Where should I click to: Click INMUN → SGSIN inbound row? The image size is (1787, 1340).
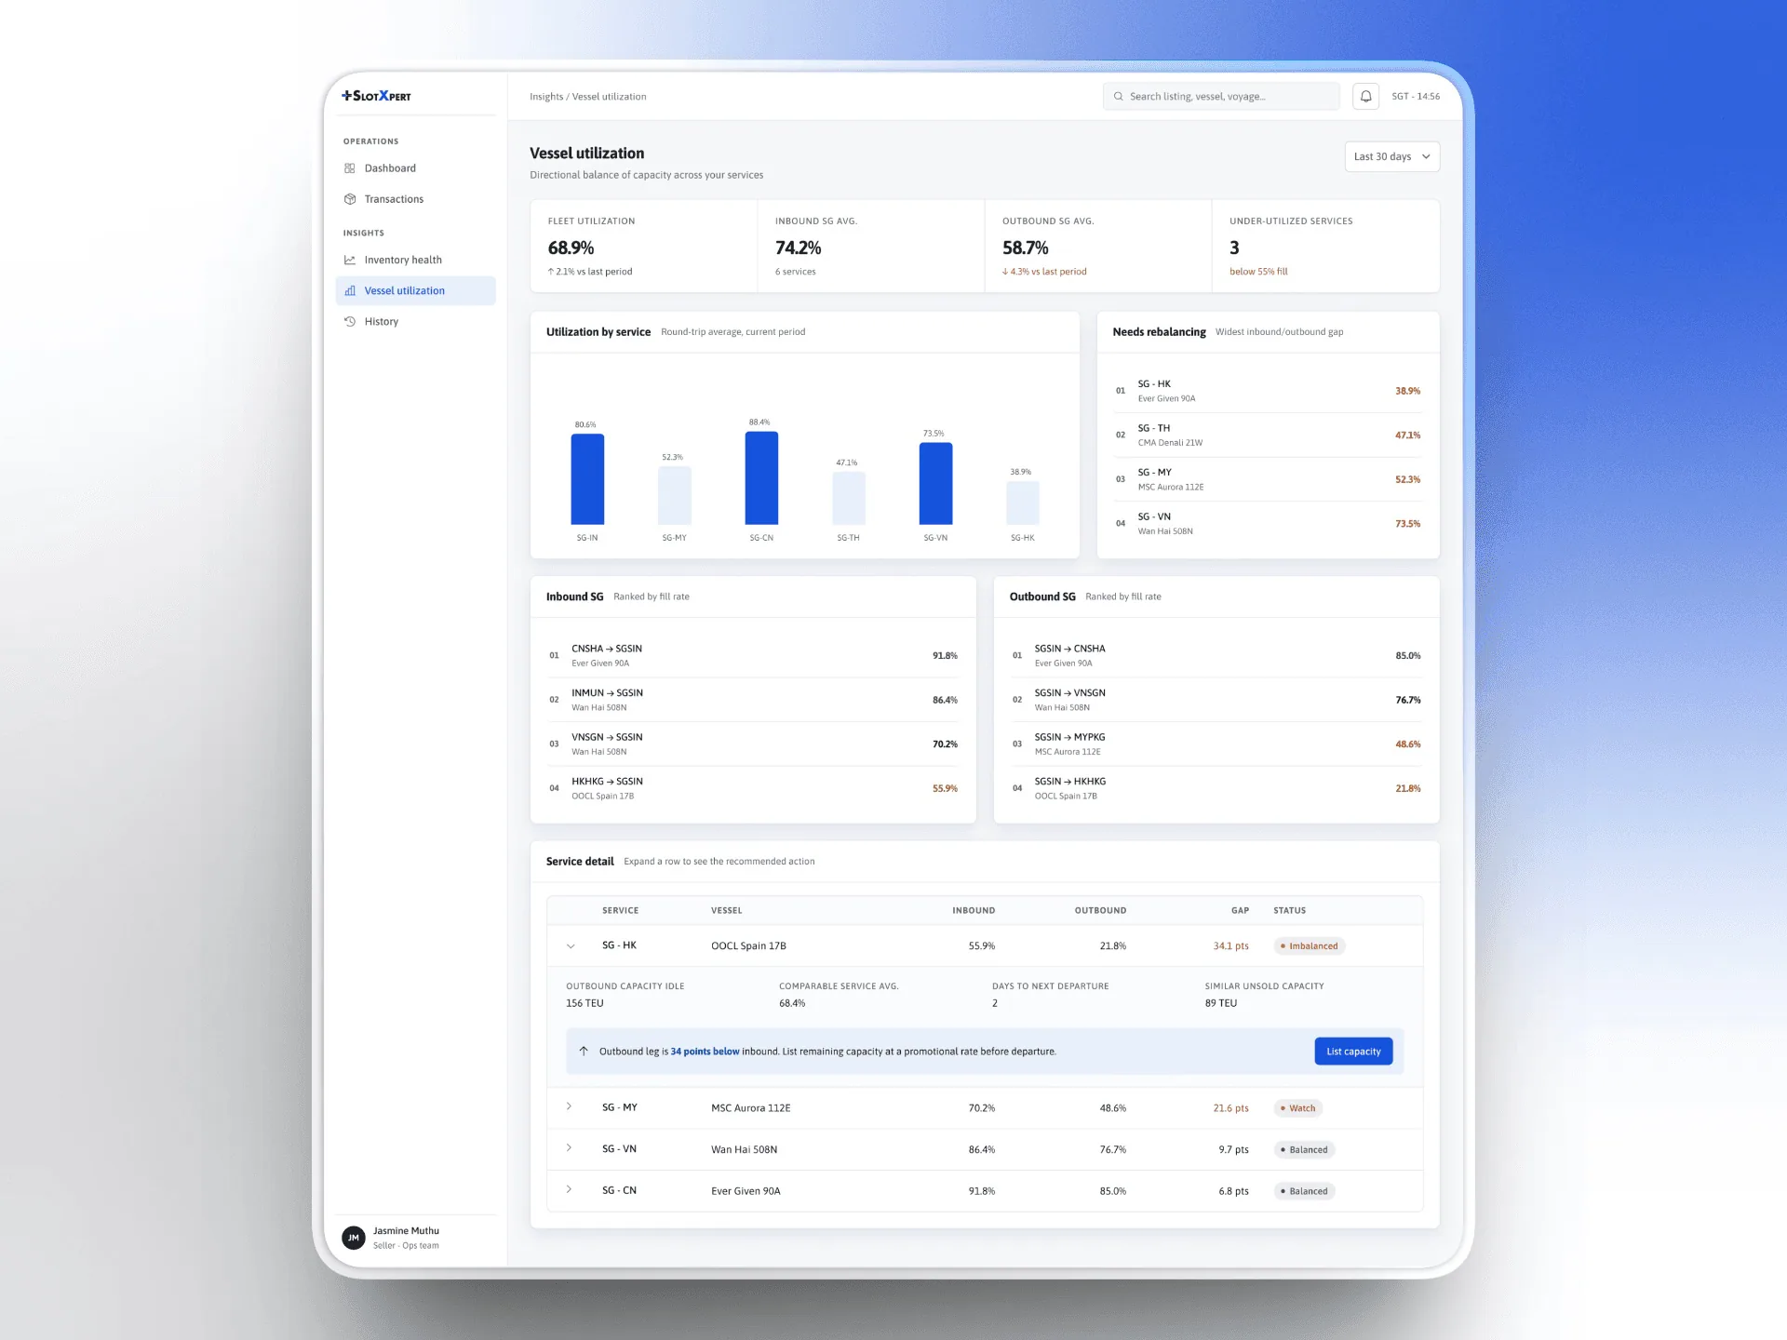(x=753, y=700)
